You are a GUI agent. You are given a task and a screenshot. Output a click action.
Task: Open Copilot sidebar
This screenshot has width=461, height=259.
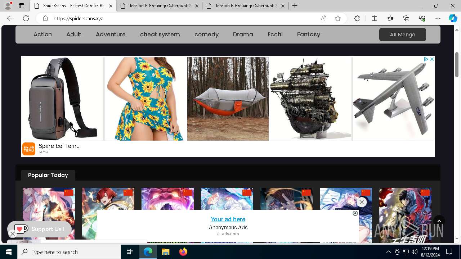point(453,18)
